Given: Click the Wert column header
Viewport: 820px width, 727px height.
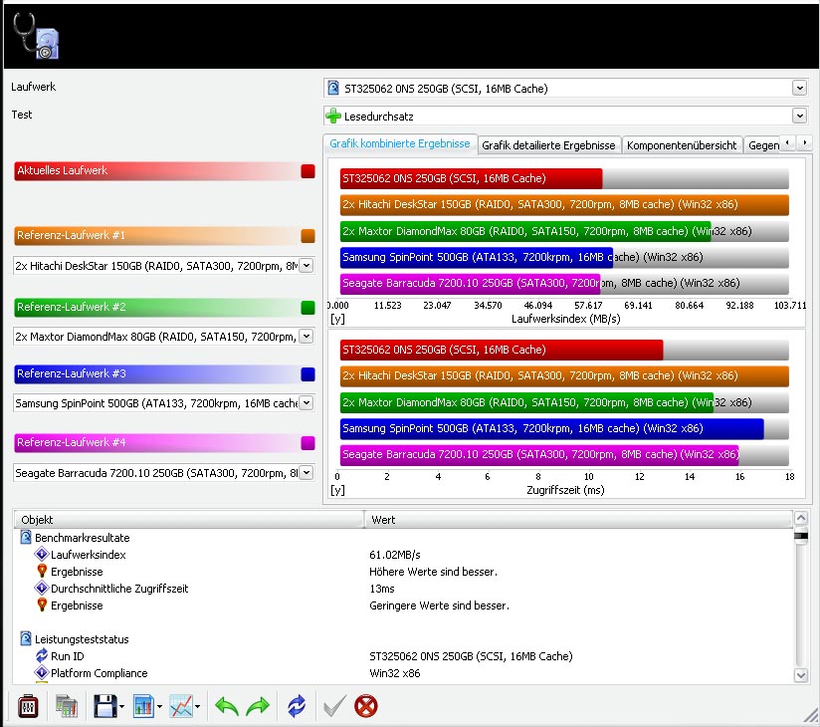Looking at the screenshot, I should (578, 520).
